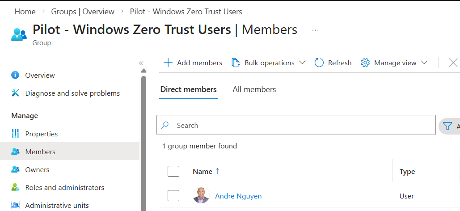460x211 pixels.
Task: Expand the Bulk operations dropdown arrow
Action: coord(302,63)
